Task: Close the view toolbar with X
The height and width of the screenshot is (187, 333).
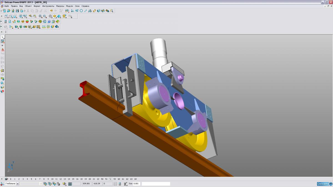Action: coord(2,16)
